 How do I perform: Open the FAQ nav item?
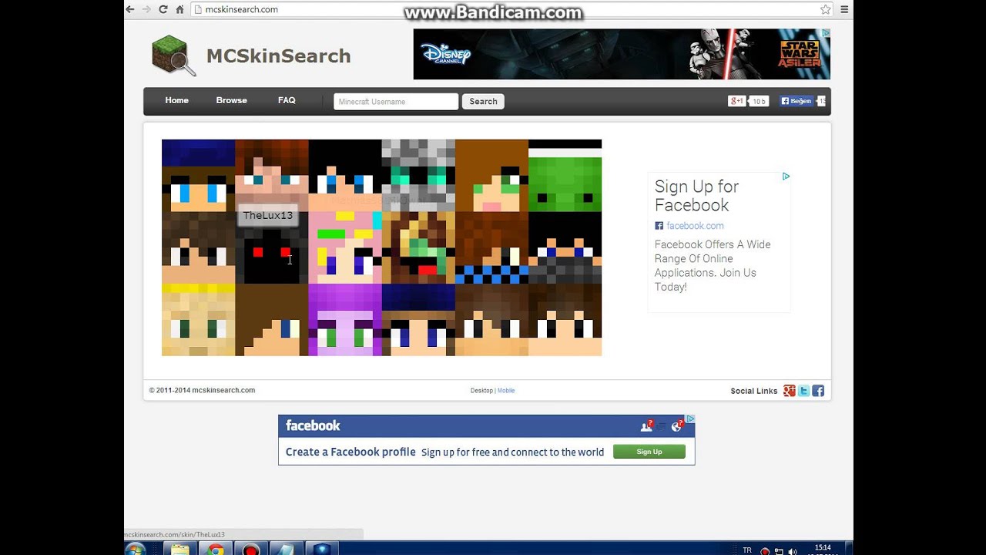(x=287, y=100)
